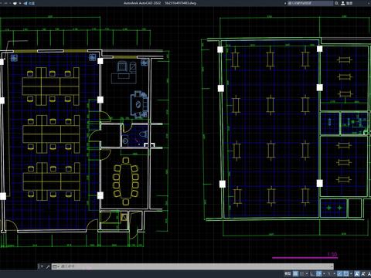Select the yellow conference table in the floor plan
Image resolution: width=371 pixels, height=278 pixels.
(126, 181)
